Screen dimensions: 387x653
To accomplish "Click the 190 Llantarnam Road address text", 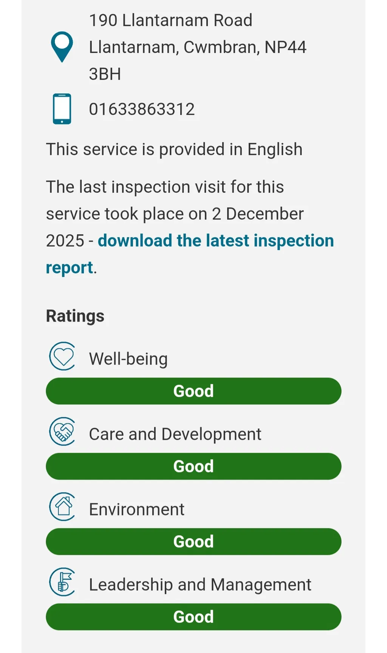I will tap(170, 20).
